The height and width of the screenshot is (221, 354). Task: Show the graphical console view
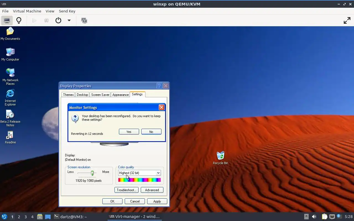(x=7, y=20)
